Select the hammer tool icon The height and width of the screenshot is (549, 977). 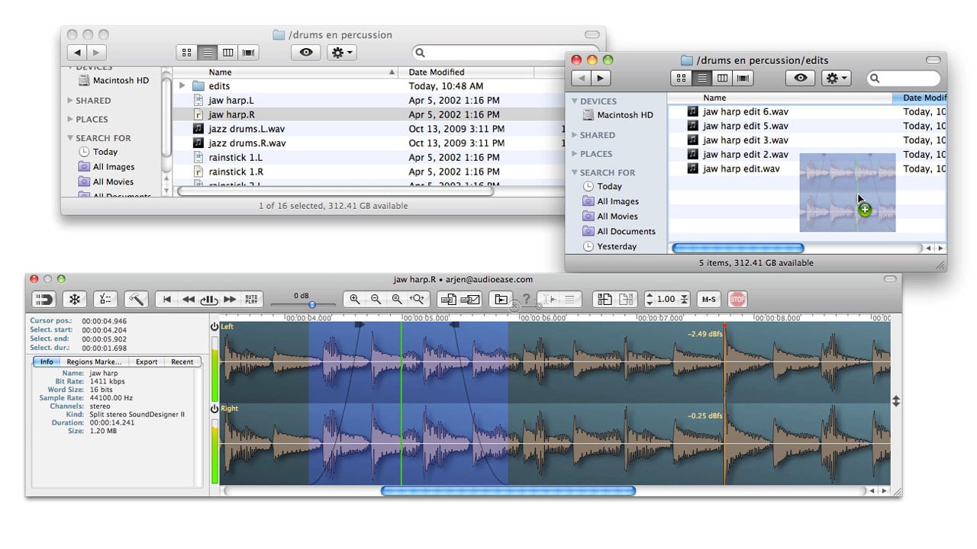tap(137, 300)
